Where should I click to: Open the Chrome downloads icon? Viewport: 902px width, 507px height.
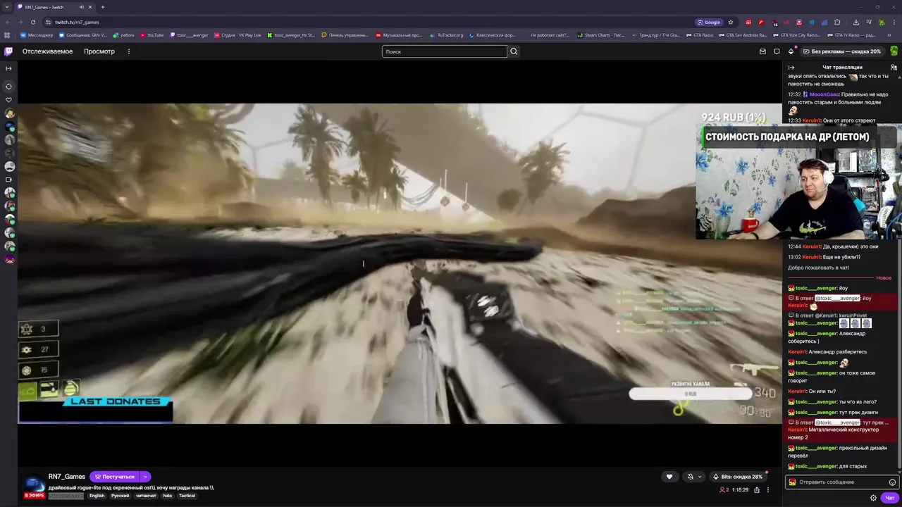click(855, 22)
